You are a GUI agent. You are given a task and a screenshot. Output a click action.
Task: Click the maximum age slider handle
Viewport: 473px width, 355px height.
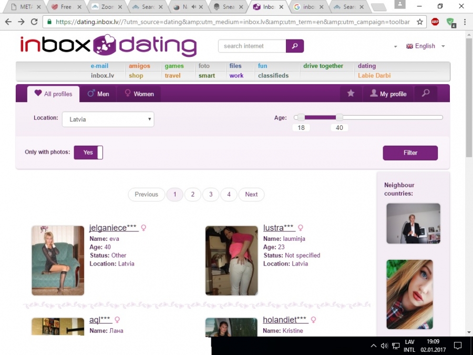coord(340,117)
